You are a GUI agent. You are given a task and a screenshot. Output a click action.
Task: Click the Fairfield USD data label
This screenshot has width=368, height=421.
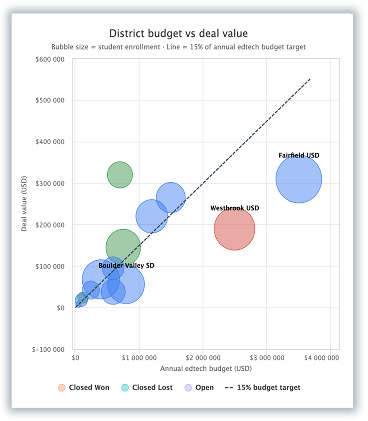299,156
